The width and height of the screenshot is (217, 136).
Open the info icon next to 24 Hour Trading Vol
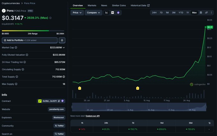coord(25,62)
